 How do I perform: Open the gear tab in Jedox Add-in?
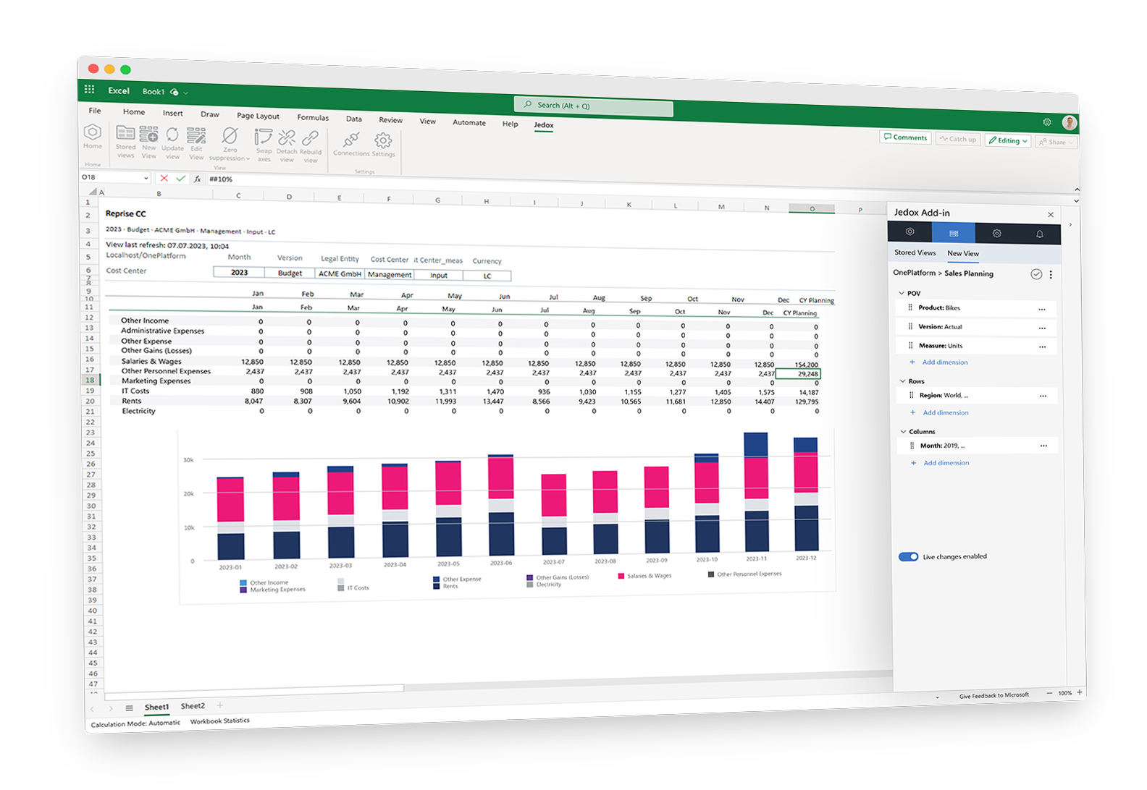pyautogui.click(x=996, y=233)
